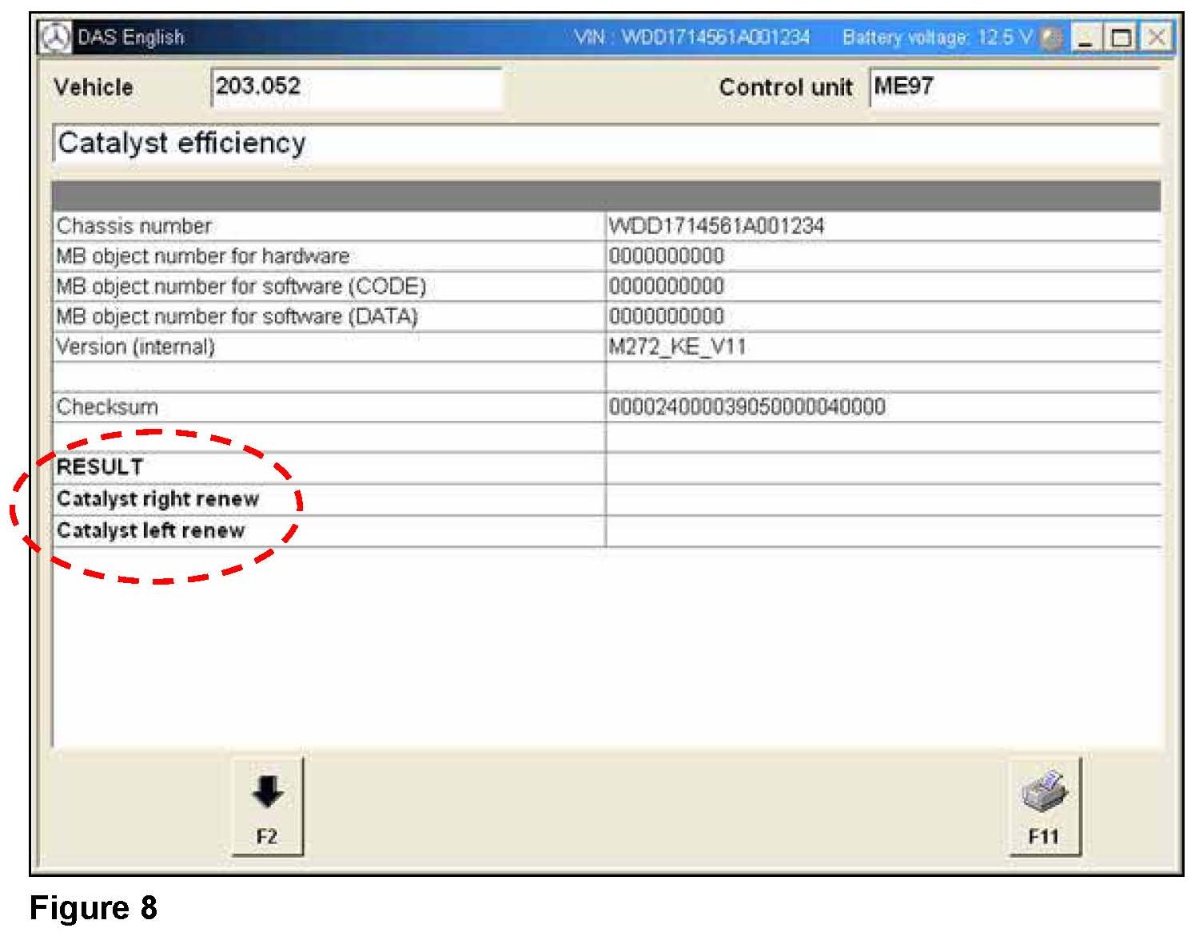Screen dimensions: 1195x940
Task: Select the Version (internal) row
Action: pyautogui.click(x=607, y=347)
